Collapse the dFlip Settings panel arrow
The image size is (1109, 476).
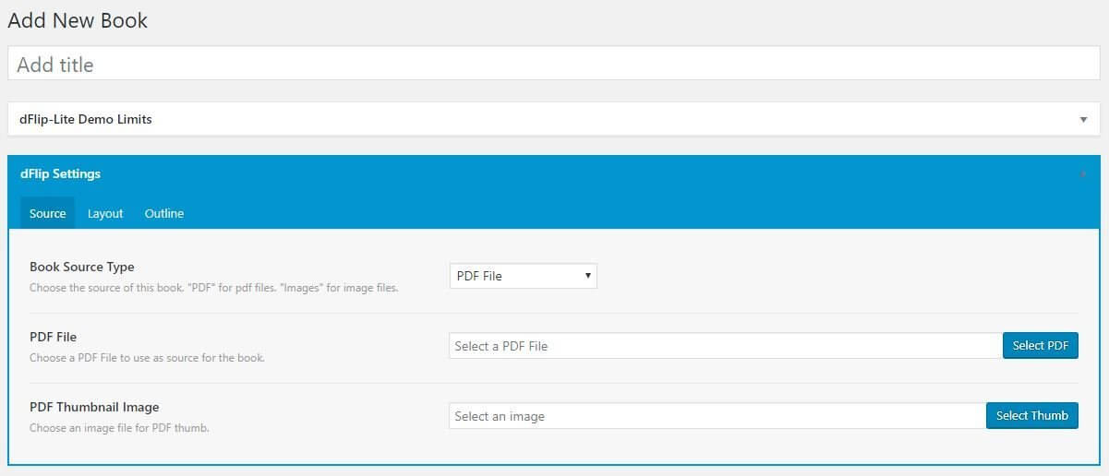coord(1083,174)
